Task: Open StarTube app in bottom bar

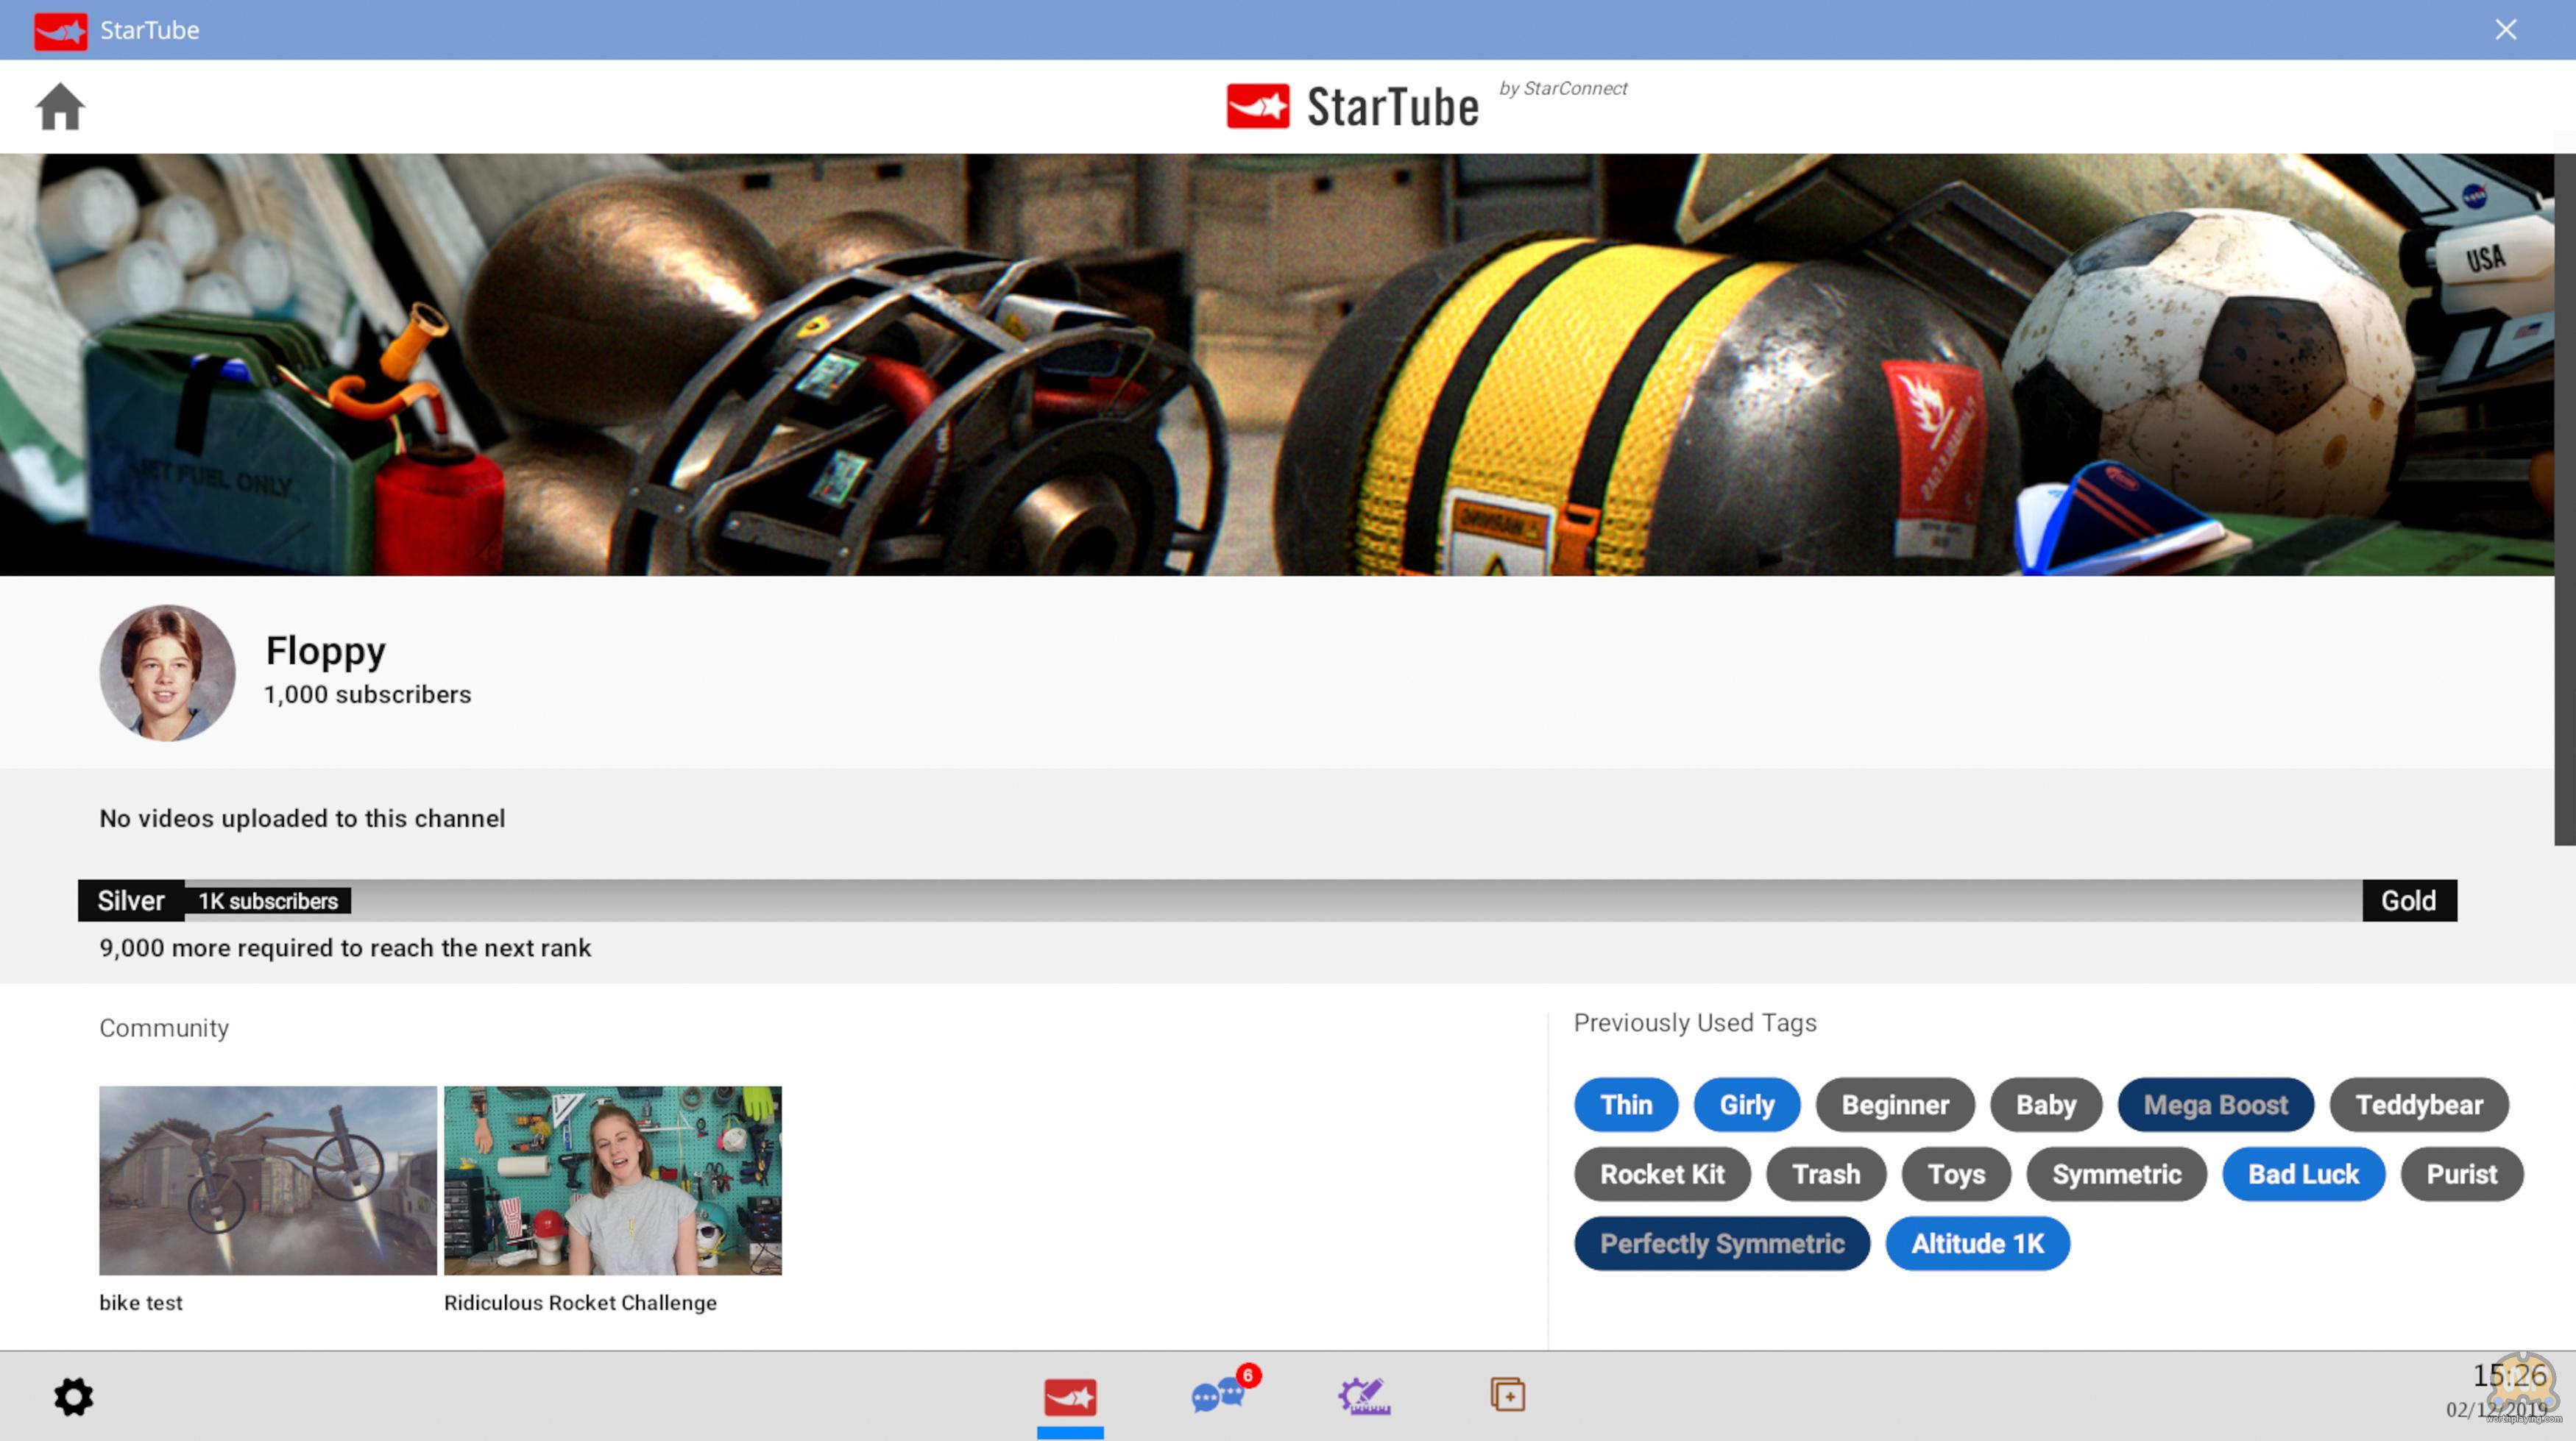Action: [1070, 1396]
